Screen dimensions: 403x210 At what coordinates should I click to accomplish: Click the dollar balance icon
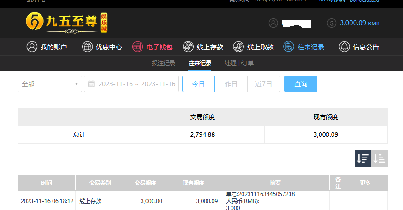(332, 23)
